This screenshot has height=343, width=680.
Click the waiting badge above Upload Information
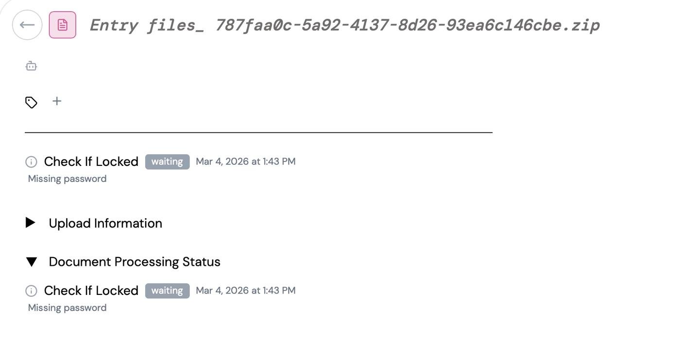pos(167,162)
